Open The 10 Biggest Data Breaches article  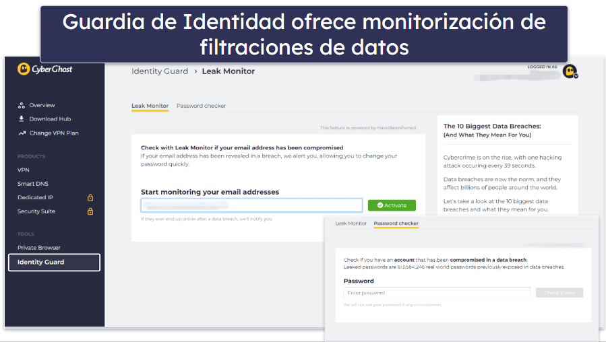(x=492, y=131)
